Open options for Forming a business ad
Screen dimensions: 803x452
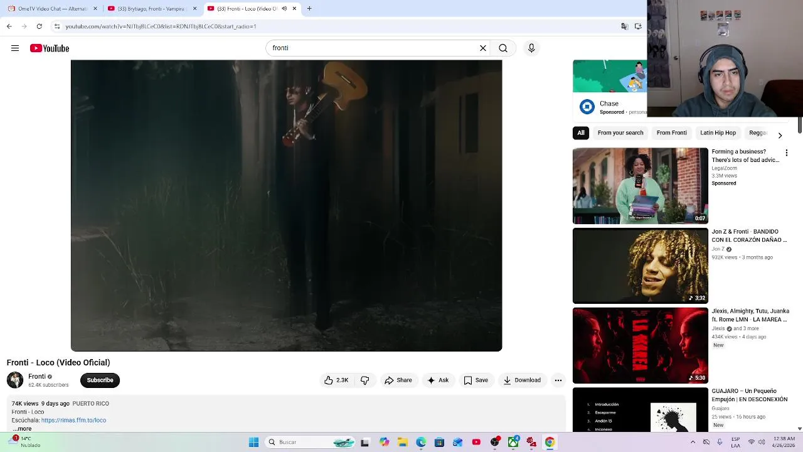(x=786, y=153)
